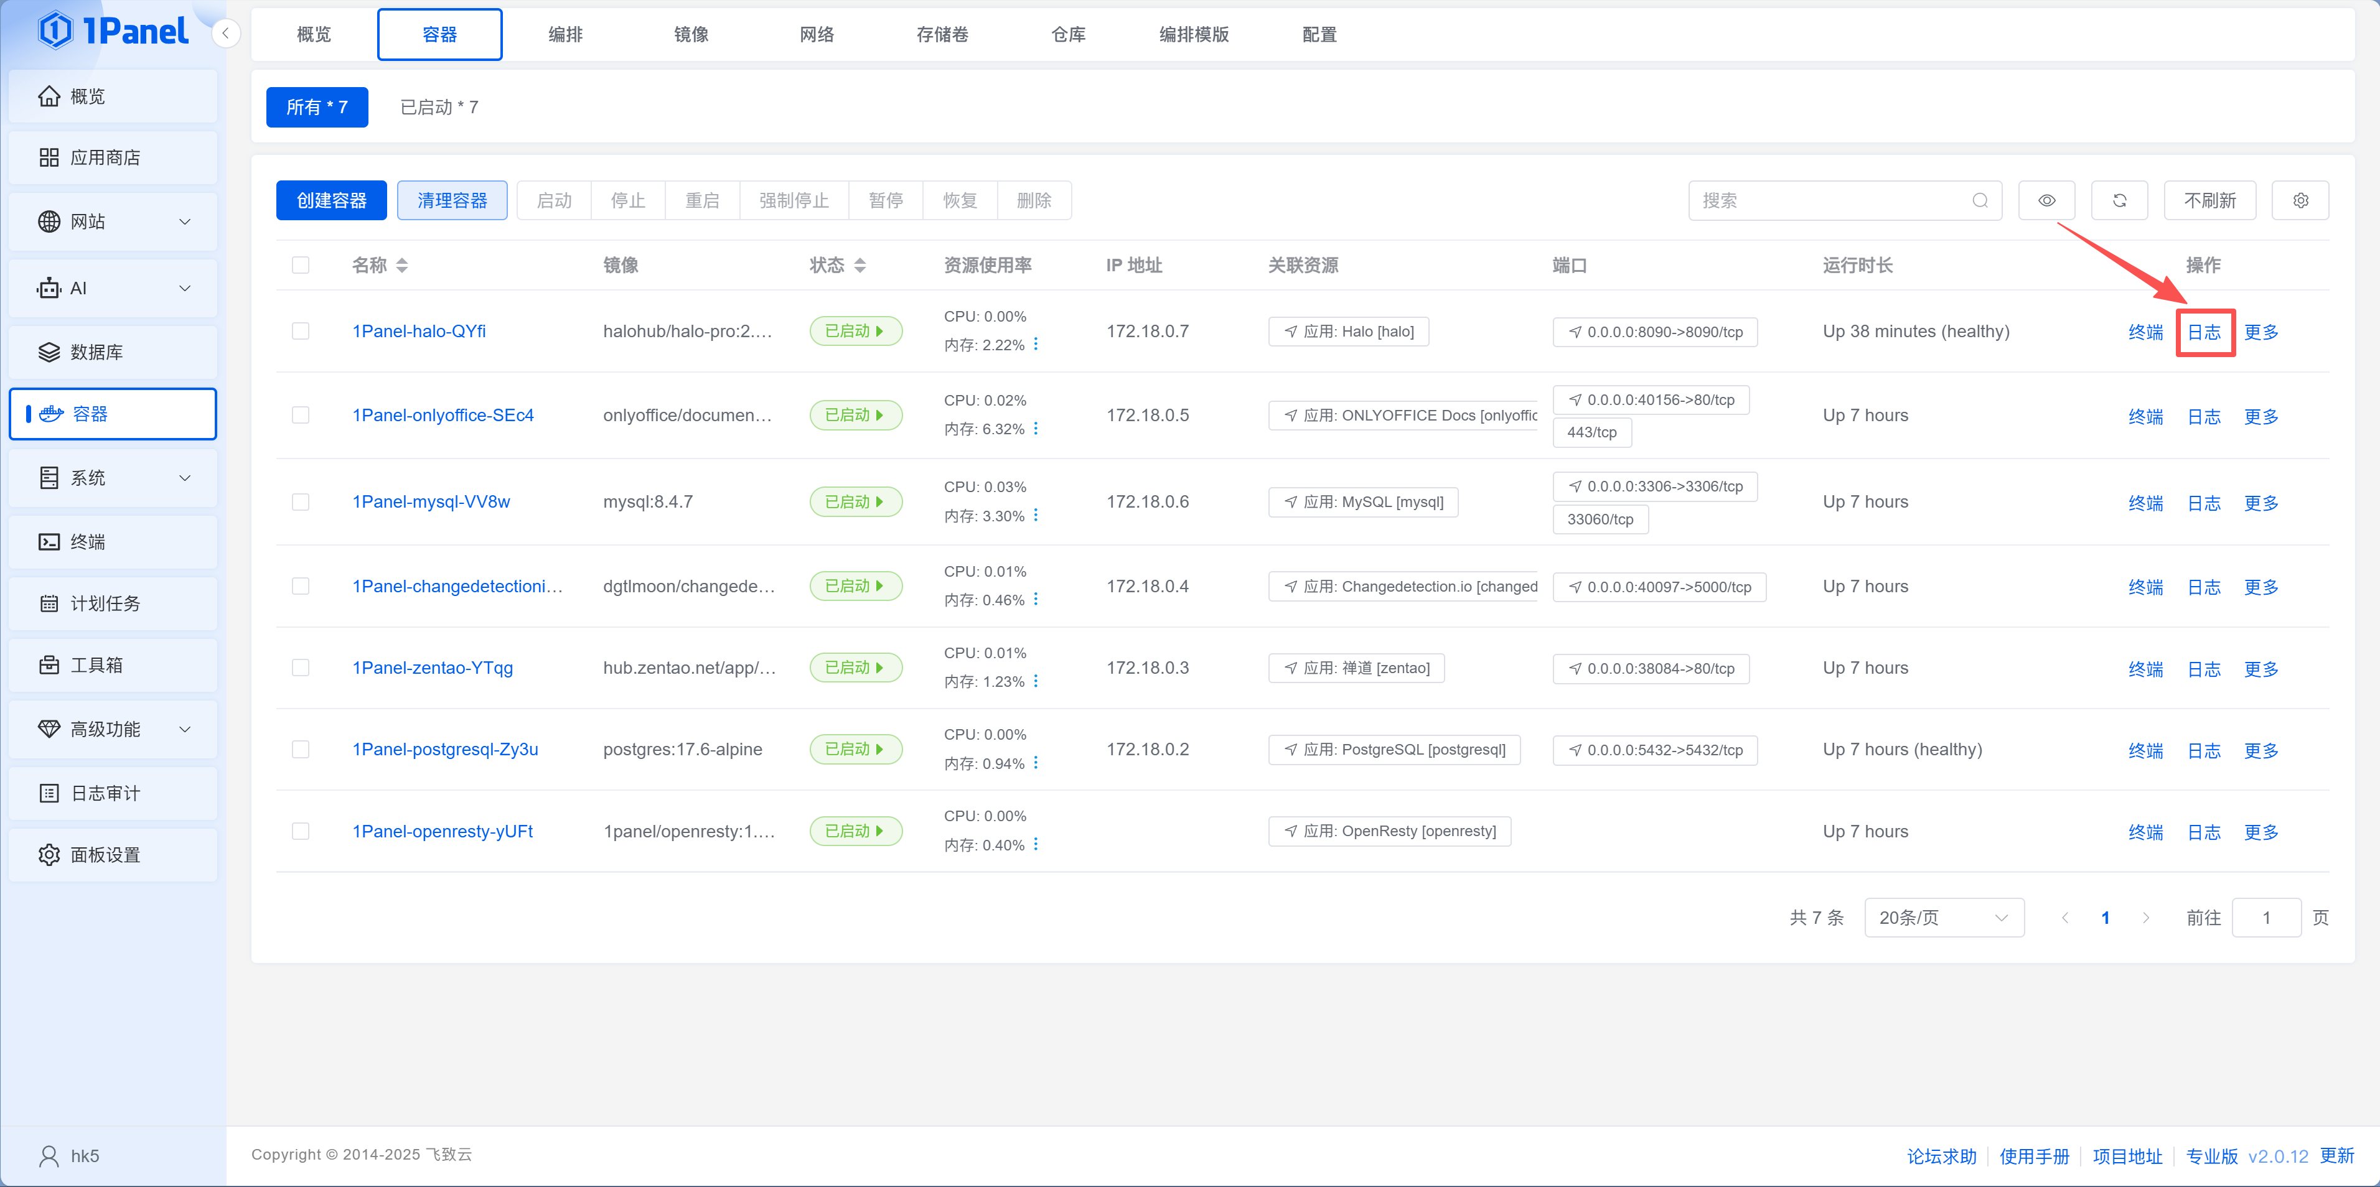Switch to the 已启动 filter tab
The image size is (2380, 1187).
pyautogui.click(x=439, y=107)
